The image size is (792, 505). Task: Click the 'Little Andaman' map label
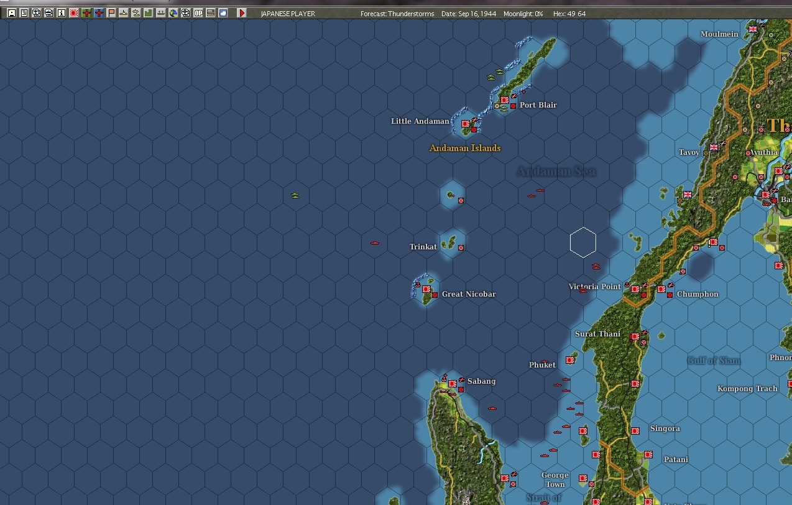420,121
